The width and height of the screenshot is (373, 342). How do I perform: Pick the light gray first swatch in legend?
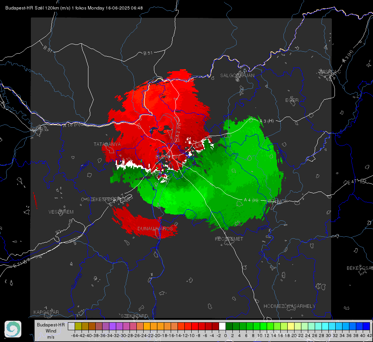(x=71, y=326)
